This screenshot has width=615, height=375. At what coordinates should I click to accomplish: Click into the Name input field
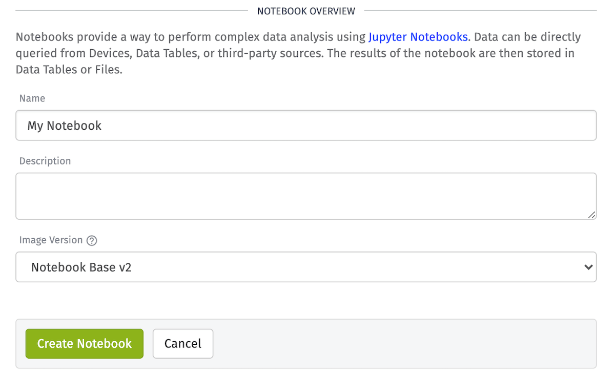pyautogui.click(x=306, y=126)
